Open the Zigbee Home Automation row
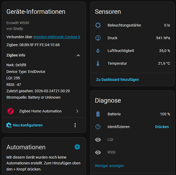The height and width of the screenshot is (175, 176). 44,111
